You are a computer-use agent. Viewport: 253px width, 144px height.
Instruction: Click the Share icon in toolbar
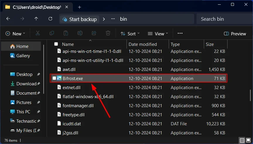click(94, 33)
